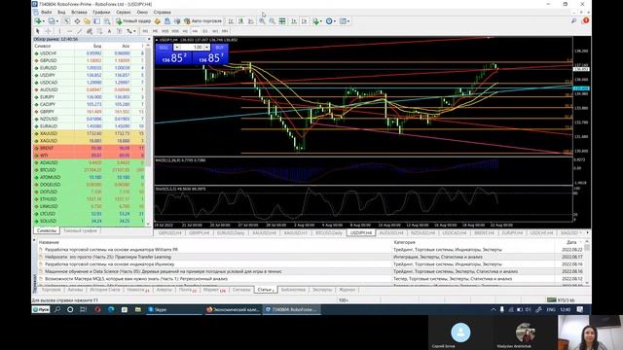Expand the New Chart dropdown arrow
623x350 pixels.
point(44,21)
